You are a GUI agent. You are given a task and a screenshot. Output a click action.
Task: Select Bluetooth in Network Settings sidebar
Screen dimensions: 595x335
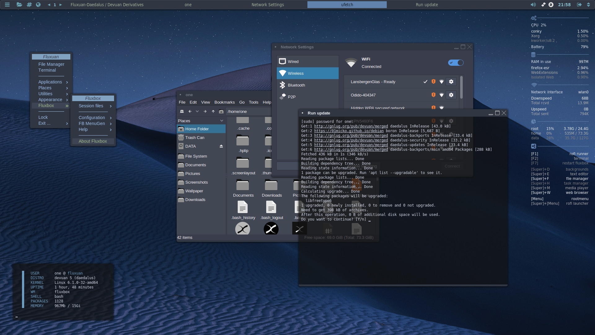coord(307,85)
